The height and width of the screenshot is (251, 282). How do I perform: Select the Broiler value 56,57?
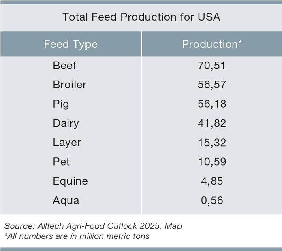[x=211, y=85]
